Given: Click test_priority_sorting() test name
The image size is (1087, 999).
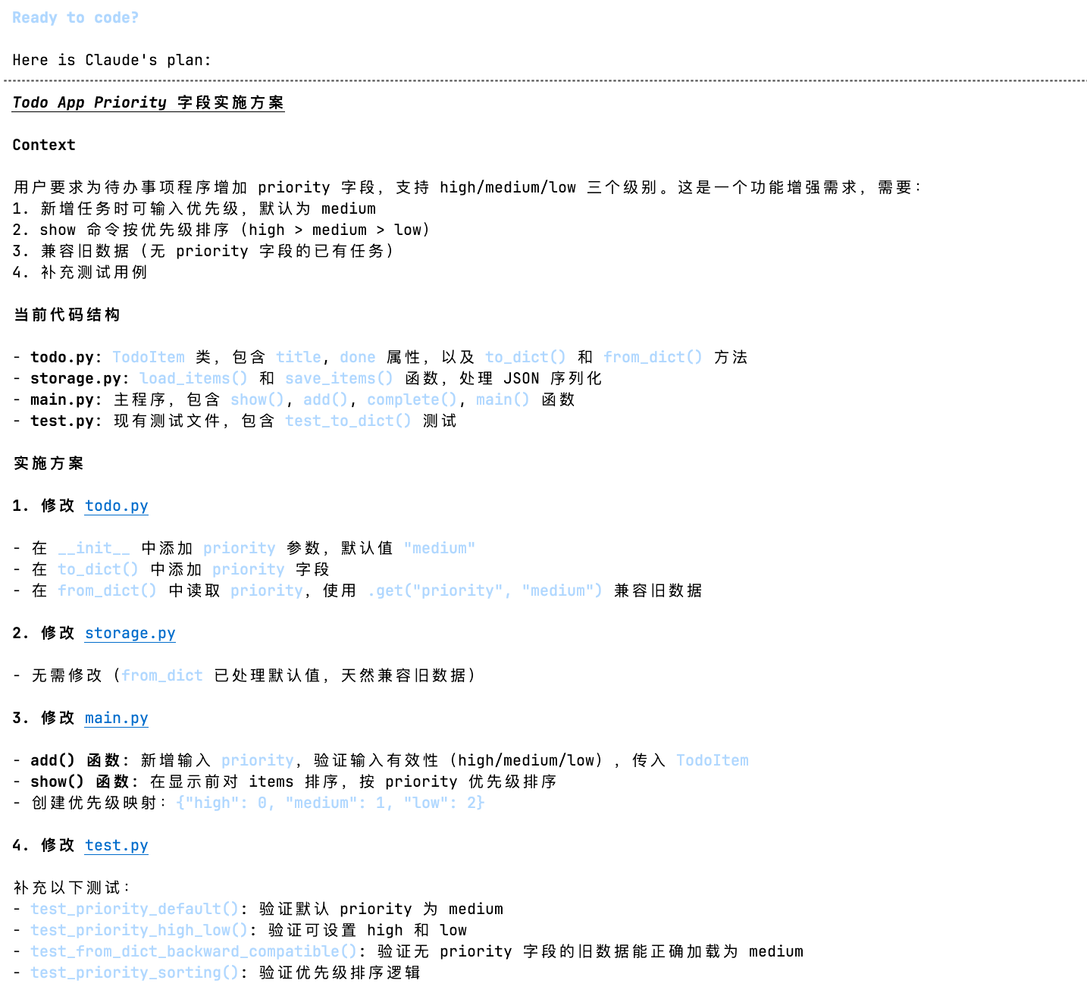Looking at the screenshot, I should click(x=134, y=972).
